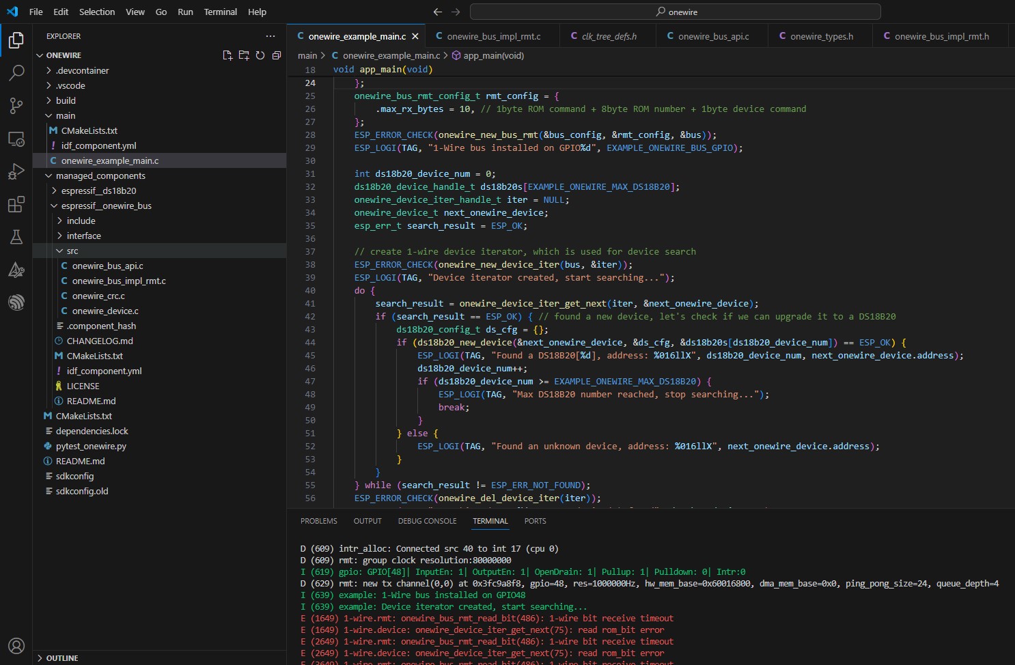
Task: Close the onewire_example_main.c tab
Action: (415, 36)
